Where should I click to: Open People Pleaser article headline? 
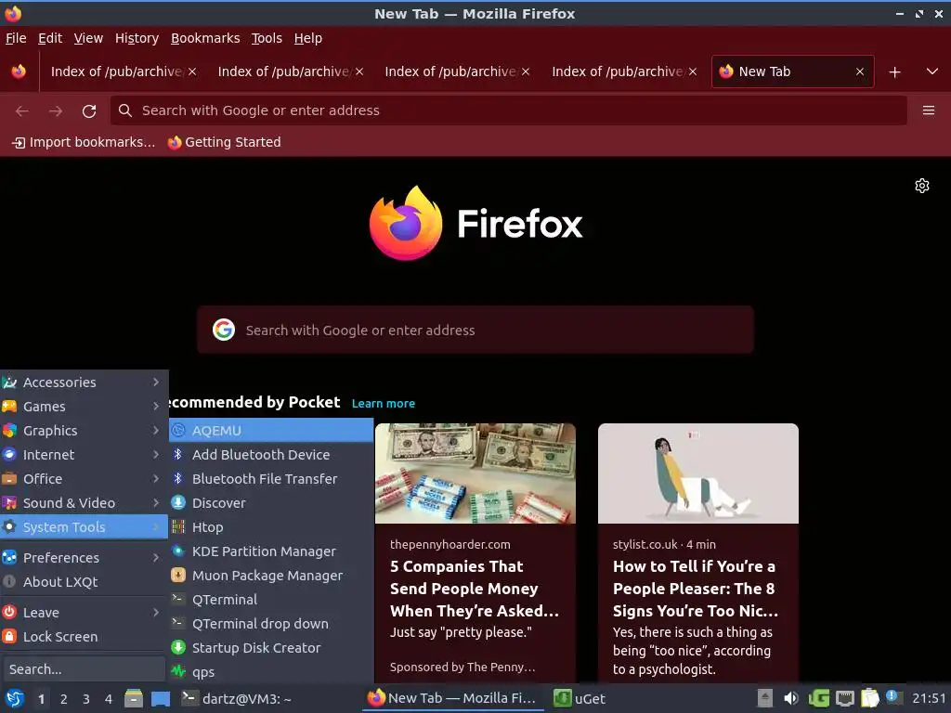point(695,589)
